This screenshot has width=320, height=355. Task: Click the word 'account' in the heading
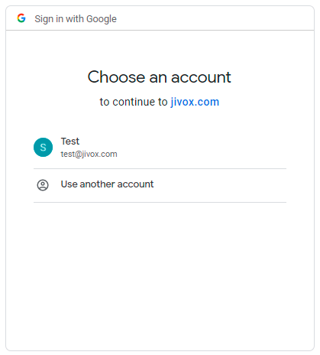pyautogui.click(x=201, y=77)
